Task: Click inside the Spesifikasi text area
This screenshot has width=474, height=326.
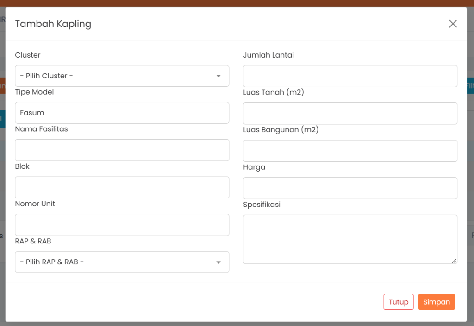Action: click(x=350, y=239)
